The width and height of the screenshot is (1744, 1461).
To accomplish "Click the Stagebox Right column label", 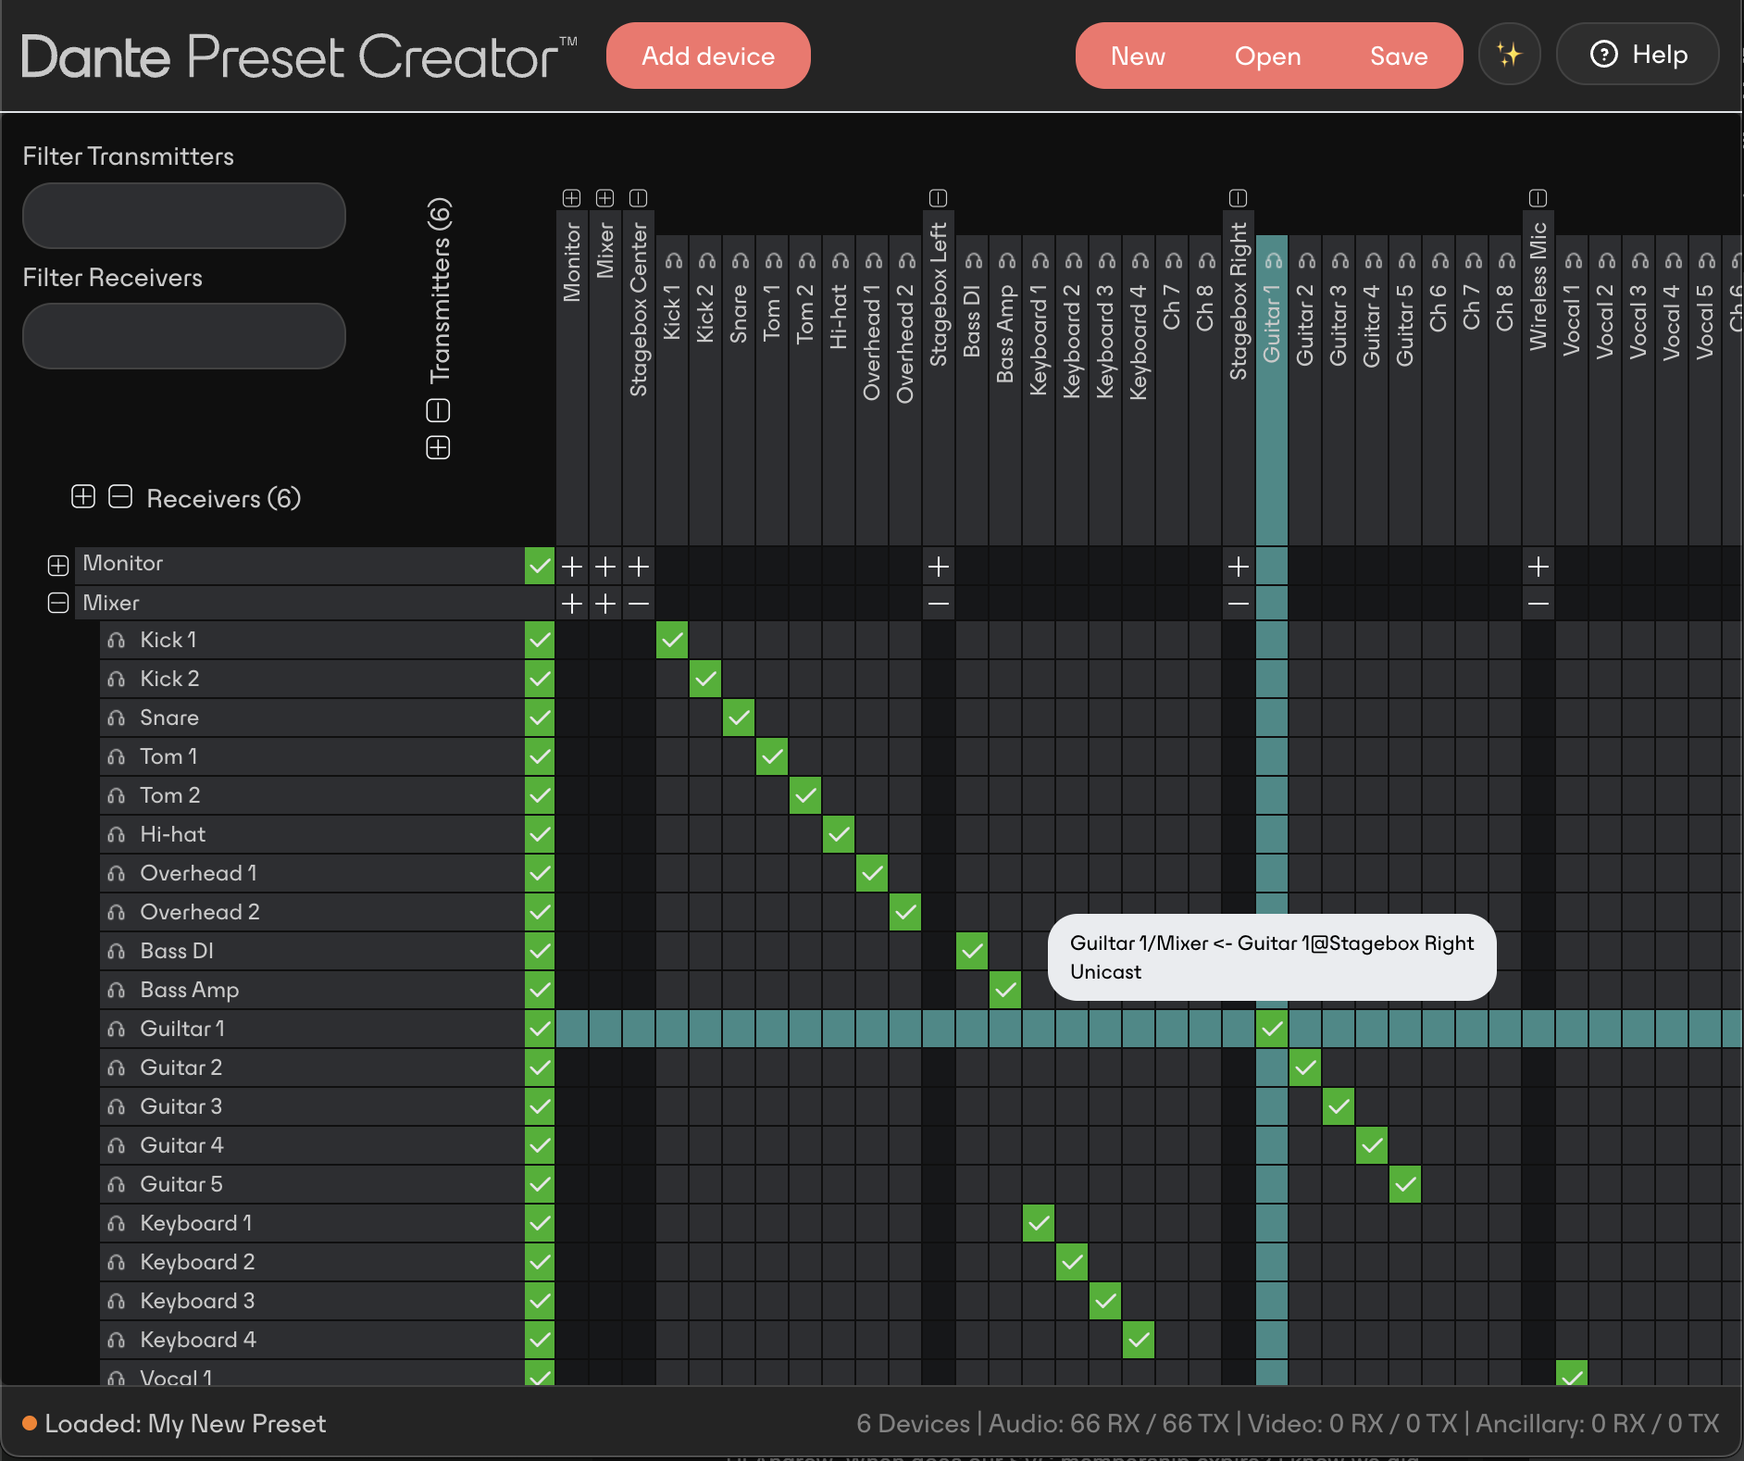I will 1239,302.
